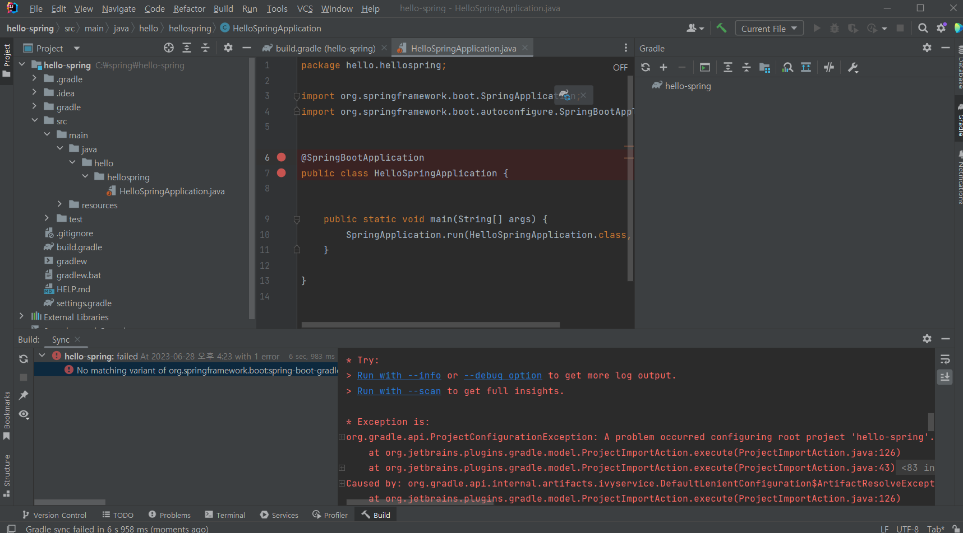Expand the .gradle folder
Image resolution: width=963 pixels, height=533 pixels.
tap(35, 78)
